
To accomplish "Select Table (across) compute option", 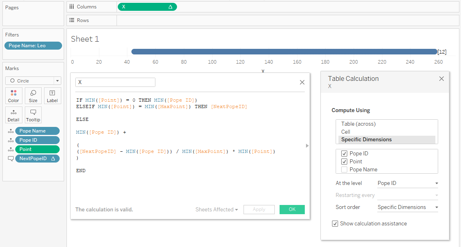I will 358,124.
